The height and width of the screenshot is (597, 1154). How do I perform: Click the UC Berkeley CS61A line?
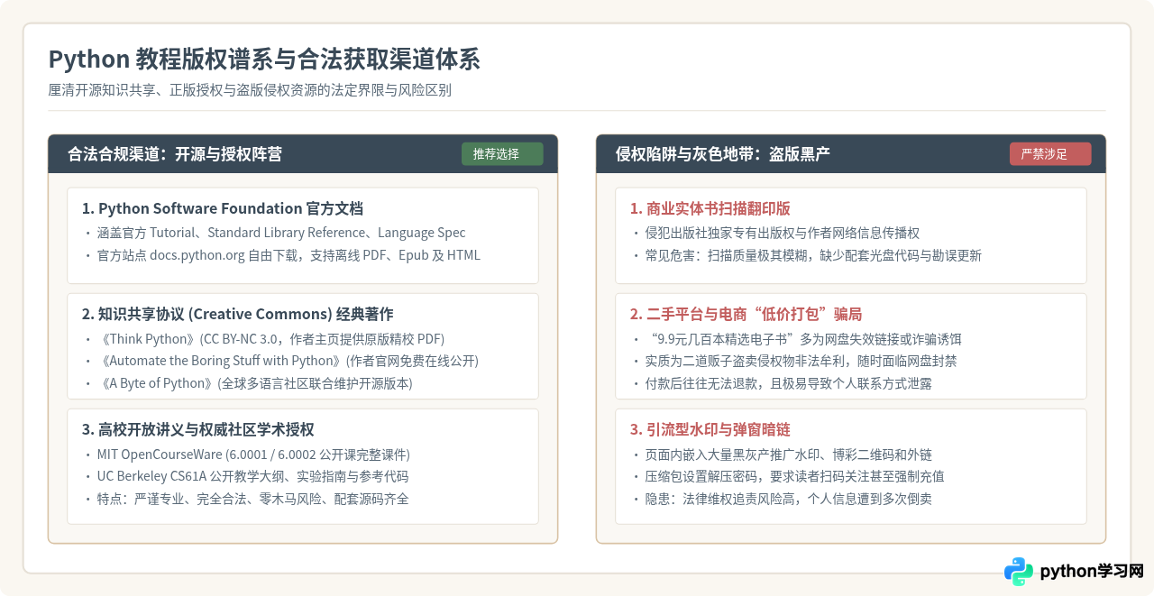pyautogui.click(x=252, y=476)
